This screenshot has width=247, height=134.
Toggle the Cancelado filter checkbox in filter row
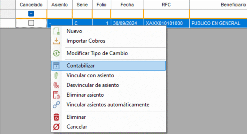[31, 14]
